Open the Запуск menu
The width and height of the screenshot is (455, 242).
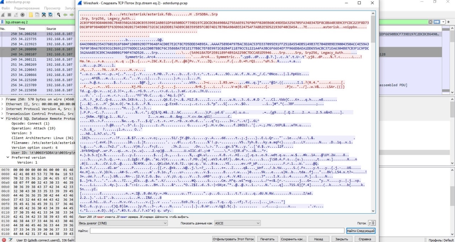coord(70,8)
